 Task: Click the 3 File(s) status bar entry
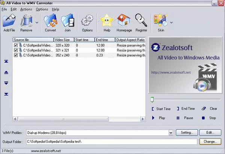[x=7, y=151]
